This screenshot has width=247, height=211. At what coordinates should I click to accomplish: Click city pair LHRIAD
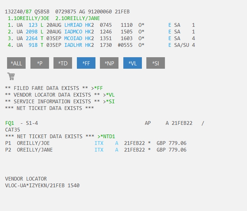[x=73, y=25]
